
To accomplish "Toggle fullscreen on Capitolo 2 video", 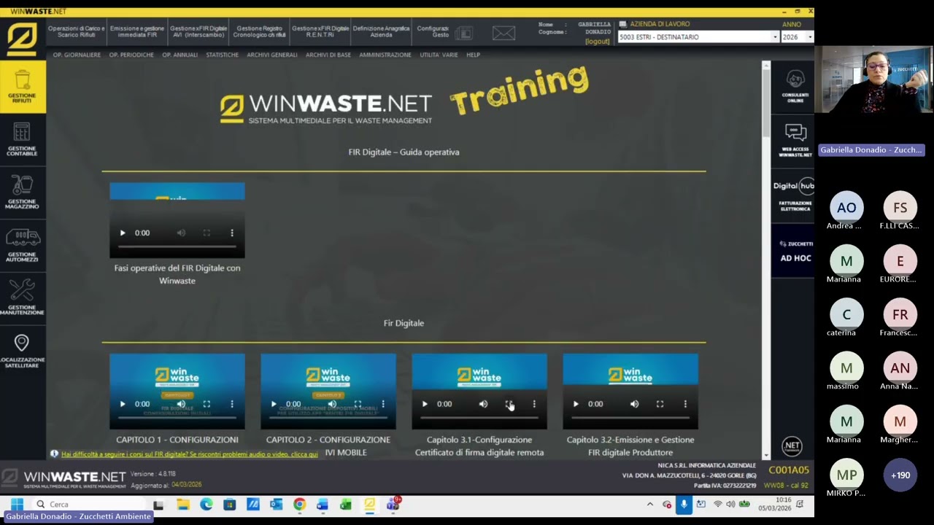I will pos(358,404).
